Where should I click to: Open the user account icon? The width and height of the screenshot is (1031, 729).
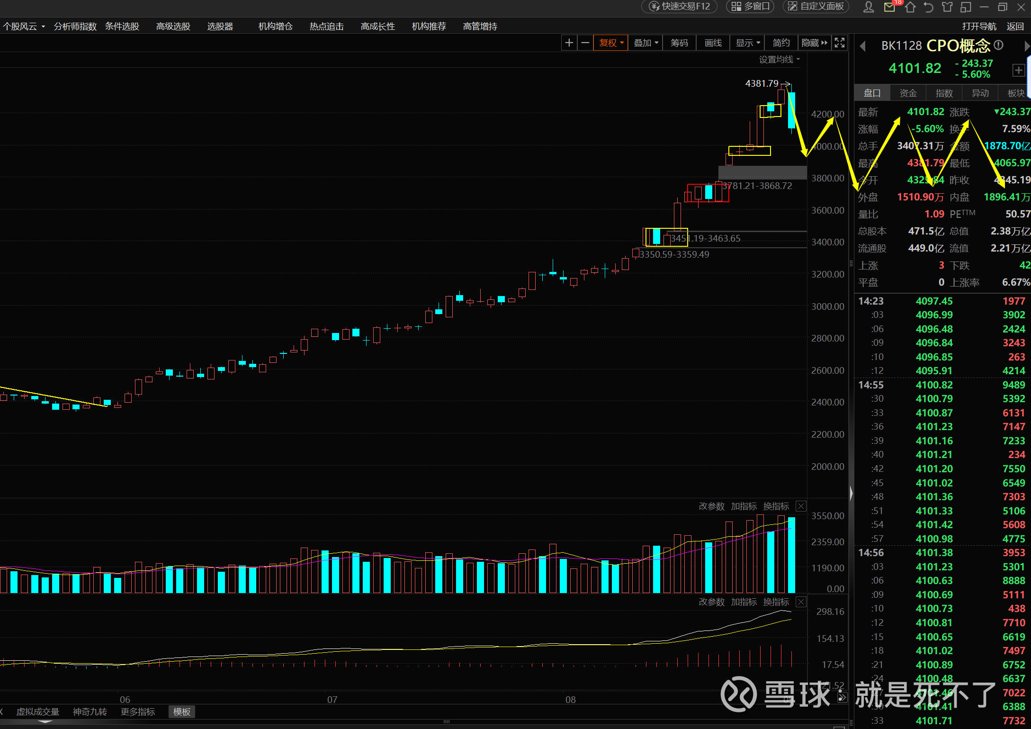pyautogui.click(x=868, y=7)
